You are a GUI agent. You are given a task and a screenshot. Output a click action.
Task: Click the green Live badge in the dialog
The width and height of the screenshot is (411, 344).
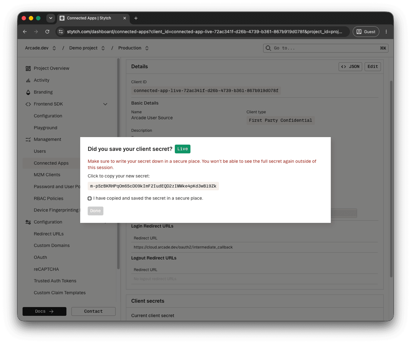coord(183,149)
